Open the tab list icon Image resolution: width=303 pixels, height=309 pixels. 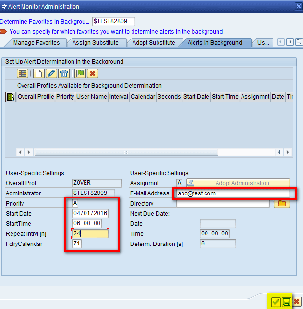click(299, 42)
